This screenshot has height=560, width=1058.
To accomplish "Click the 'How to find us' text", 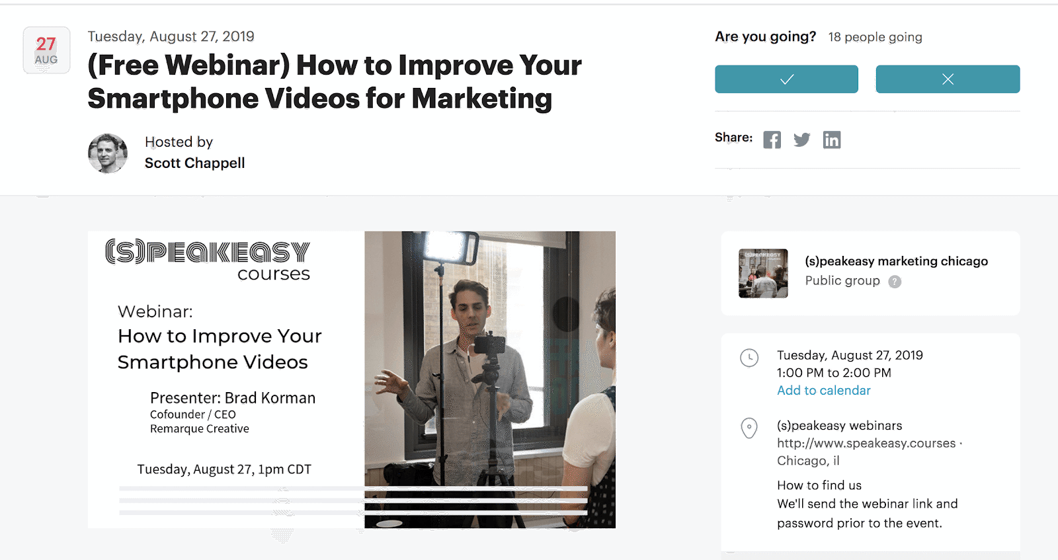I will tap(819, 485).
